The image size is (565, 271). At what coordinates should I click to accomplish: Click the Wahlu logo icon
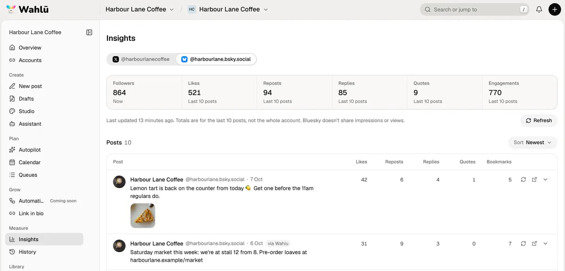pos(11,9)
